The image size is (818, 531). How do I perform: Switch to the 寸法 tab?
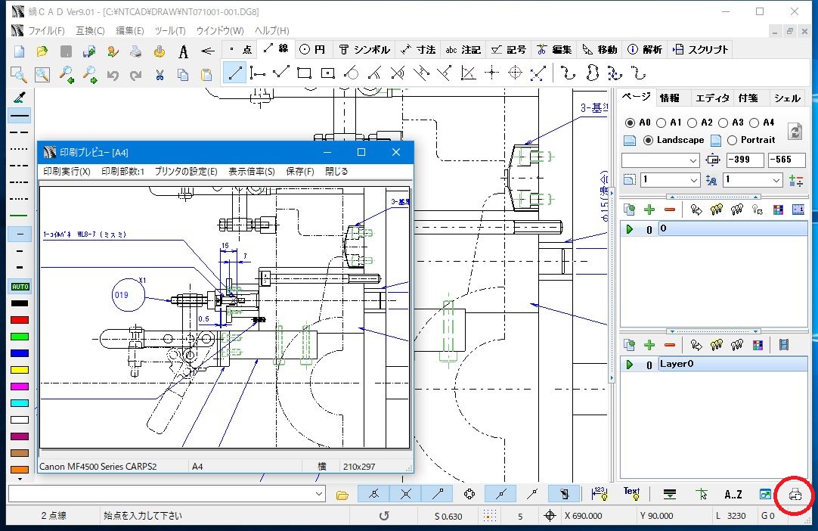418,50
